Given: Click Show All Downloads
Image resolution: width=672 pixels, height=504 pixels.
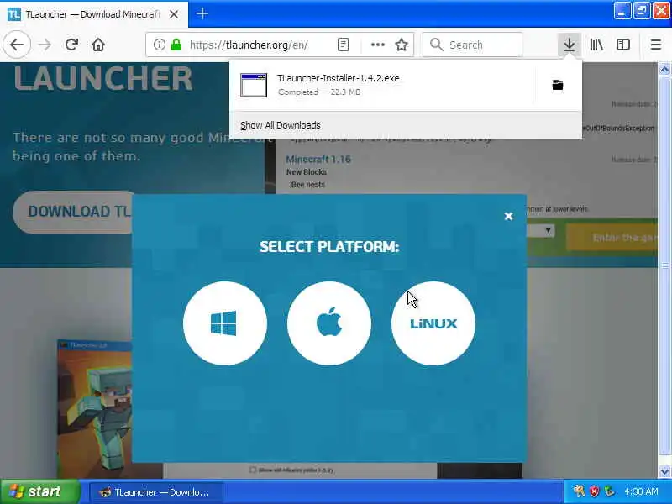Looking at the screenshot, I should pyautogui.click(x=281, y=125).
